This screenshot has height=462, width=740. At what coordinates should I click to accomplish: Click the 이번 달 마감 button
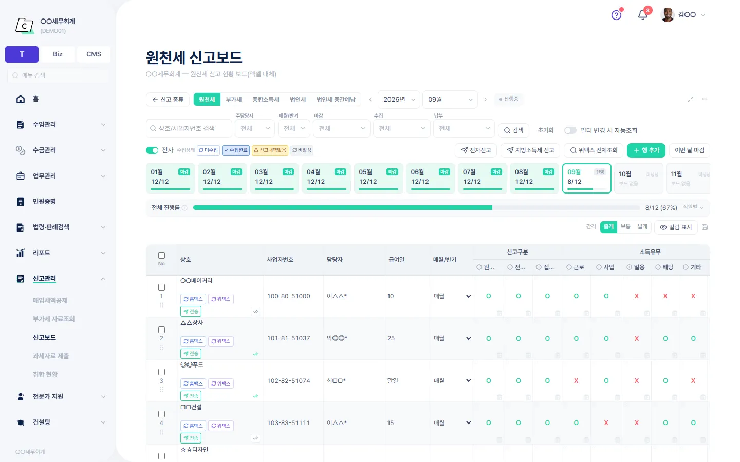click(x=689, y=150)
